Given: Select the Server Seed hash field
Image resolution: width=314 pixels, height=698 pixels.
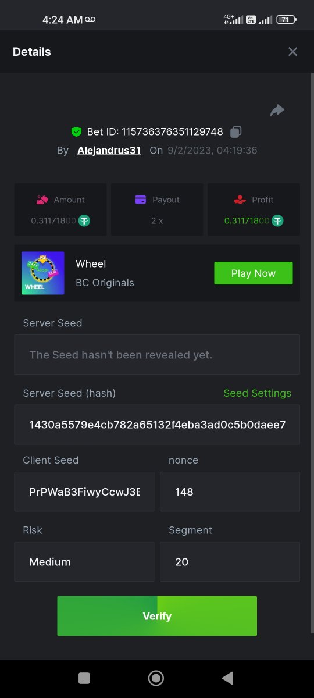Looking at the screenshot, I should tap(157, 425).
